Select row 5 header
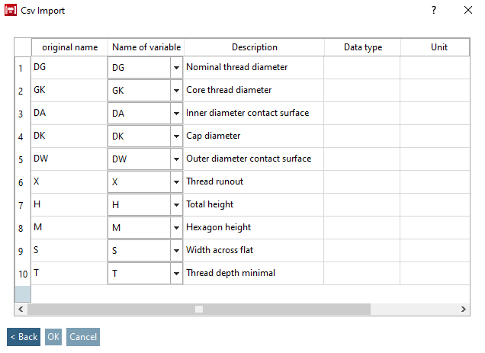This screenshot has width=485, height=353. (21, 159)
